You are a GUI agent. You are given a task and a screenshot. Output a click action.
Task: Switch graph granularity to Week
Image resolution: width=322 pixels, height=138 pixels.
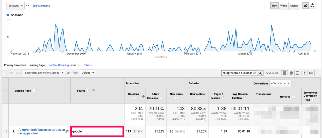point(283,6)
